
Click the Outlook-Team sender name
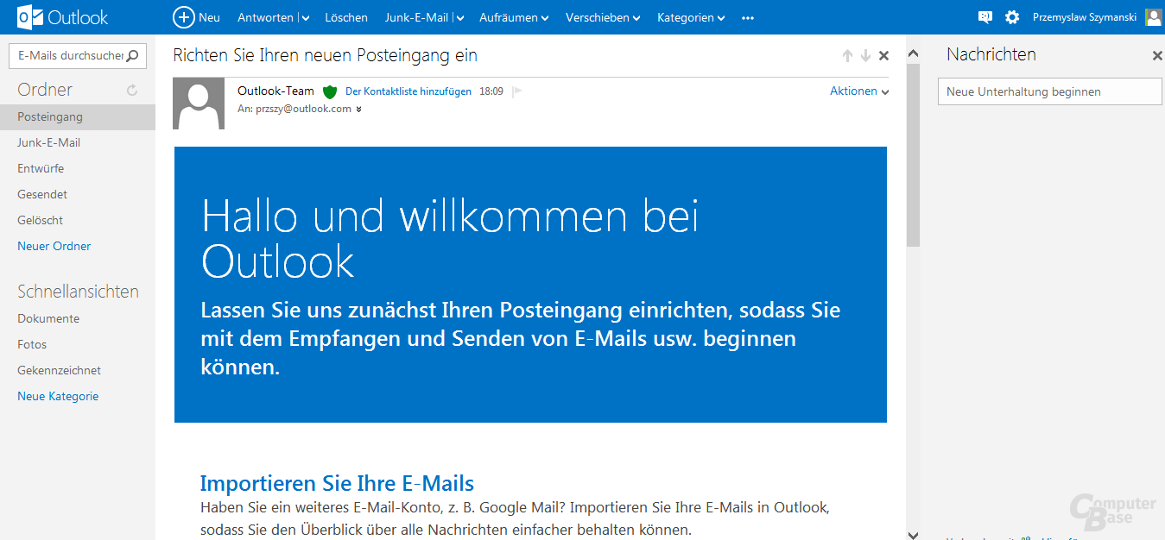pyautogui.click(x=275, y=91)
